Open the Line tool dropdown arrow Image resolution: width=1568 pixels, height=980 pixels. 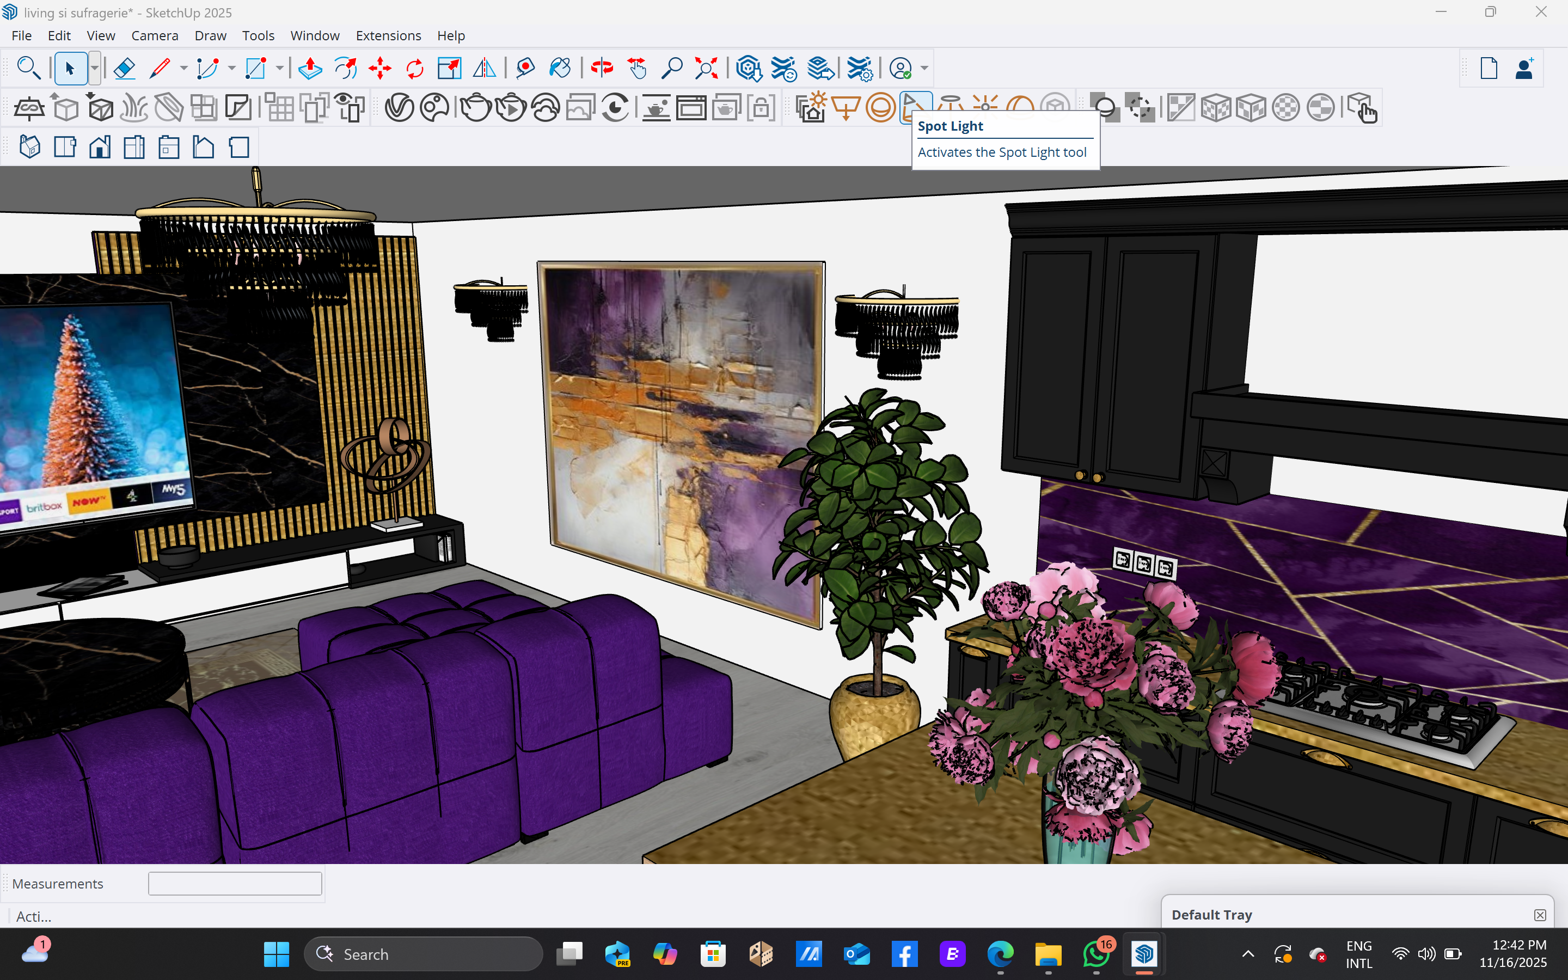tap(184, 68)
